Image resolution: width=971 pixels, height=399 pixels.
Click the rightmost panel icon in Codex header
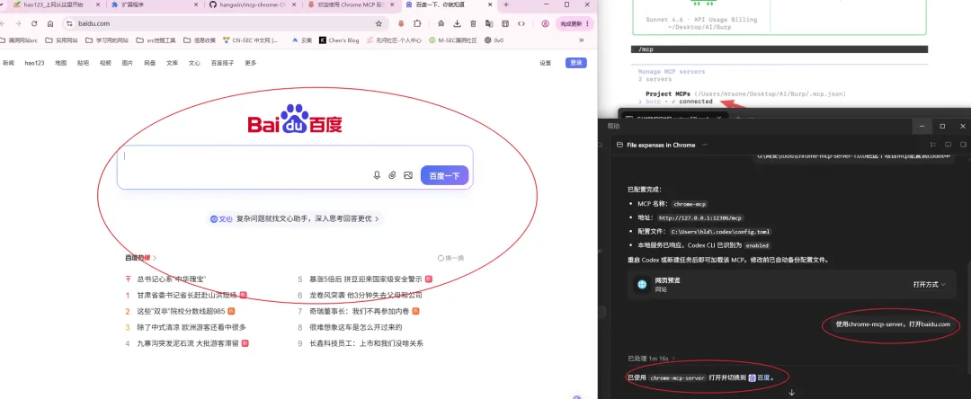(963, 145)
